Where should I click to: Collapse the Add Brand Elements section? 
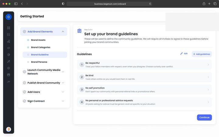[63, 32]
